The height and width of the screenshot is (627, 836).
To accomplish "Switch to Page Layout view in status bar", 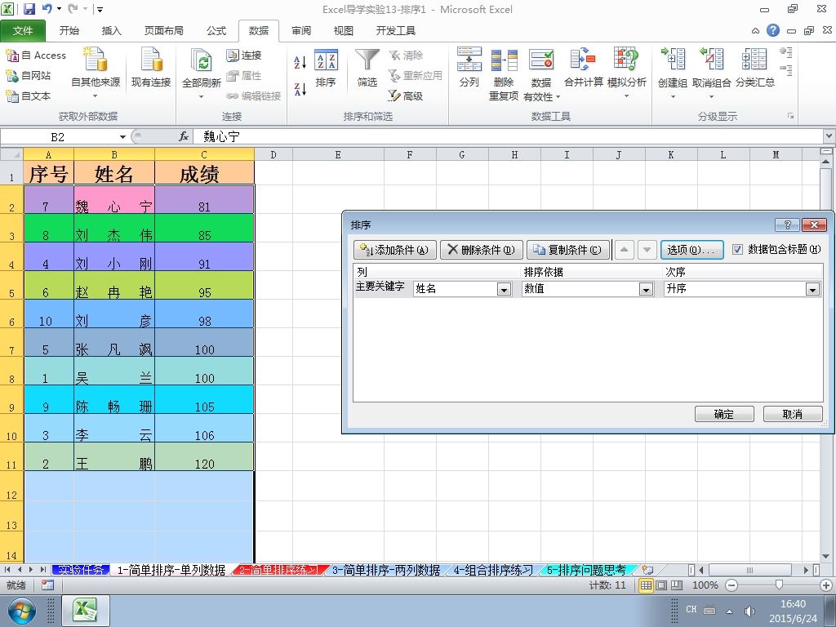I will pyautogui.click(x=661, y=585).
